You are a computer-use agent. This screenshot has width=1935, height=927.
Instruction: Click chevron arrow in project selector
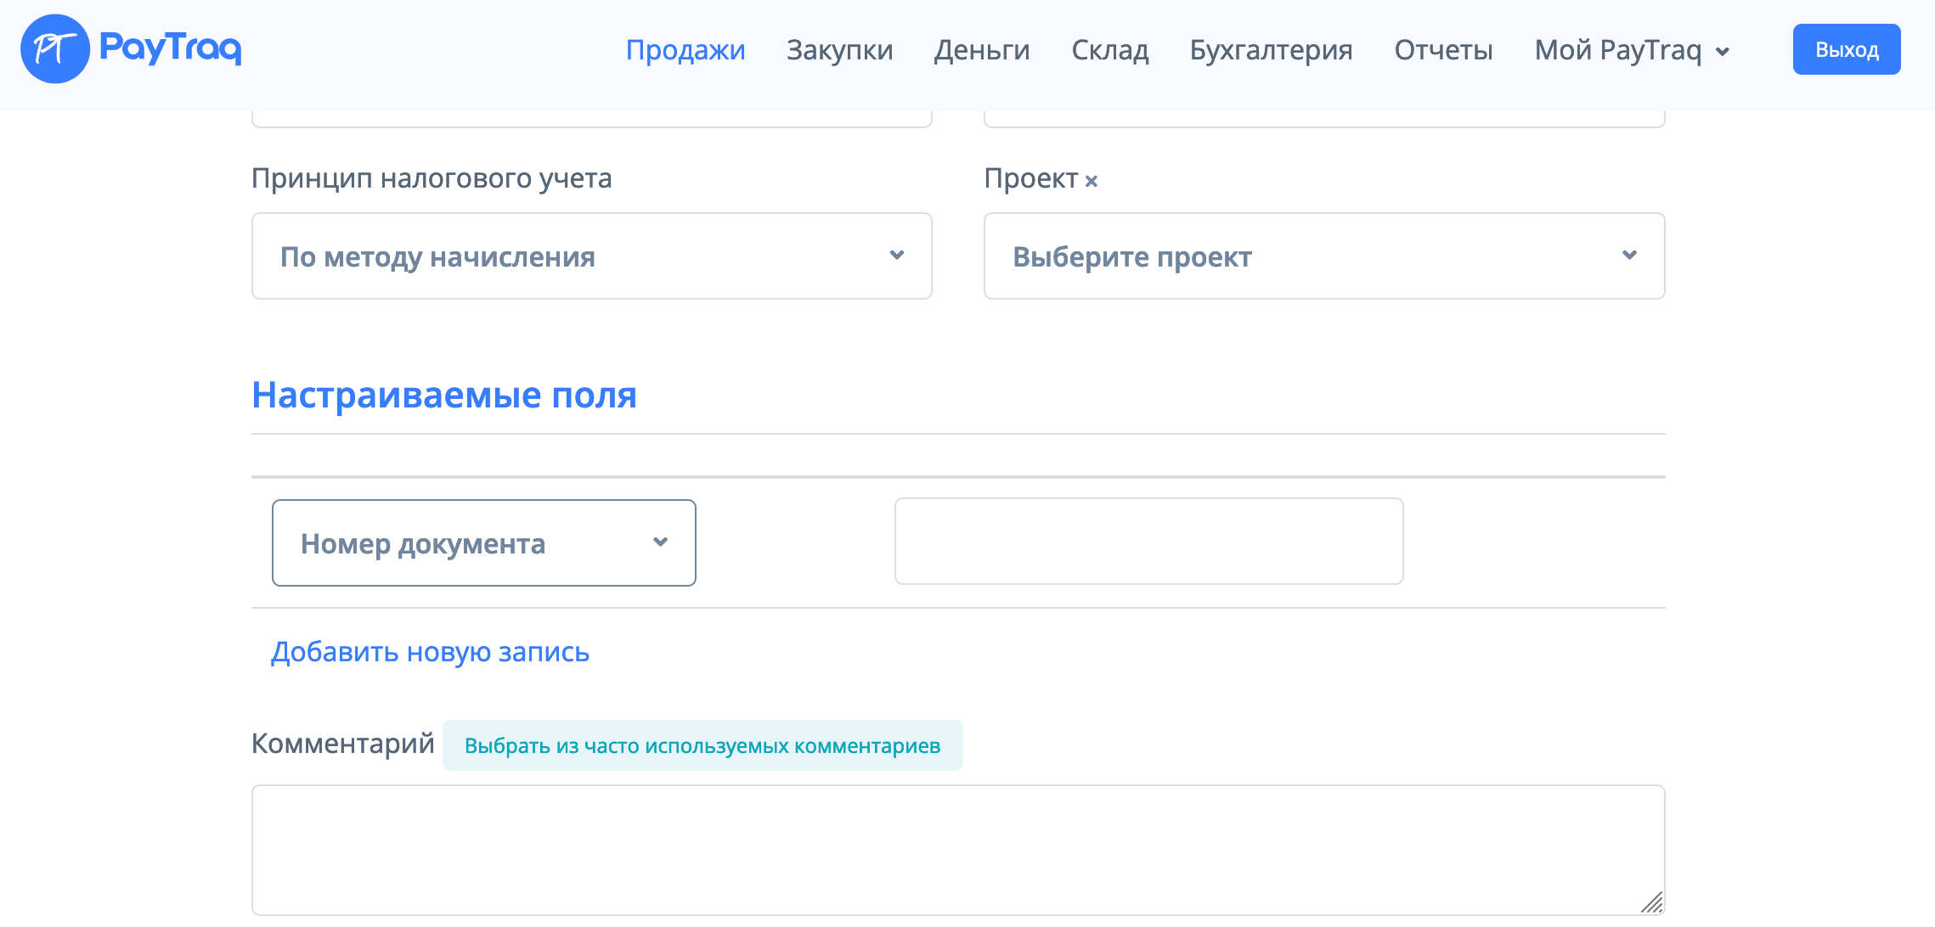(1628, 256)
